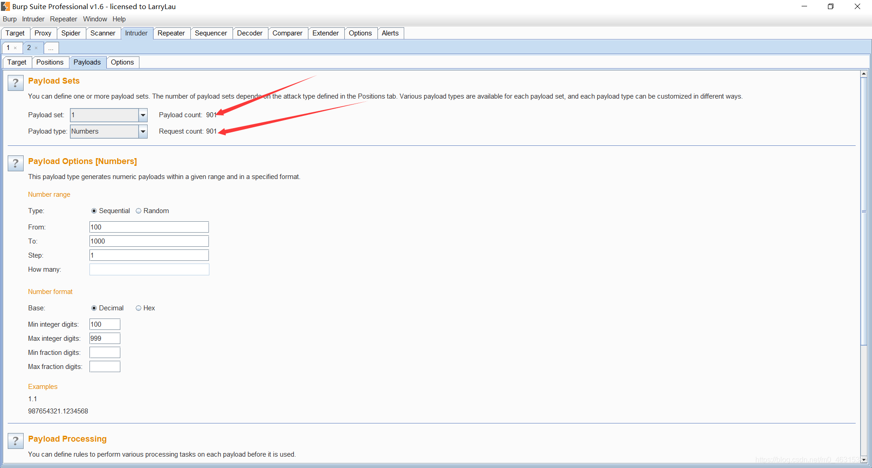The width and height of the screenshot is (872, 468).
Task: Close intruder attack tab 2
Action: [x=36, y=48]
